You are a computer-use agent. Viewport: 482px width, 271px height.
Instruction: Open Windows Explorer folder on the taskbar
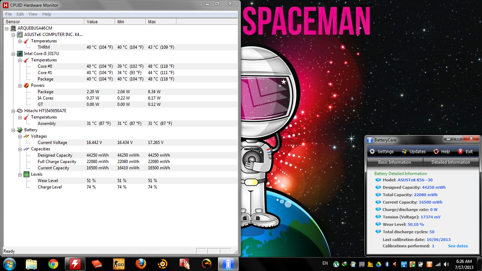tap(31, 264)
